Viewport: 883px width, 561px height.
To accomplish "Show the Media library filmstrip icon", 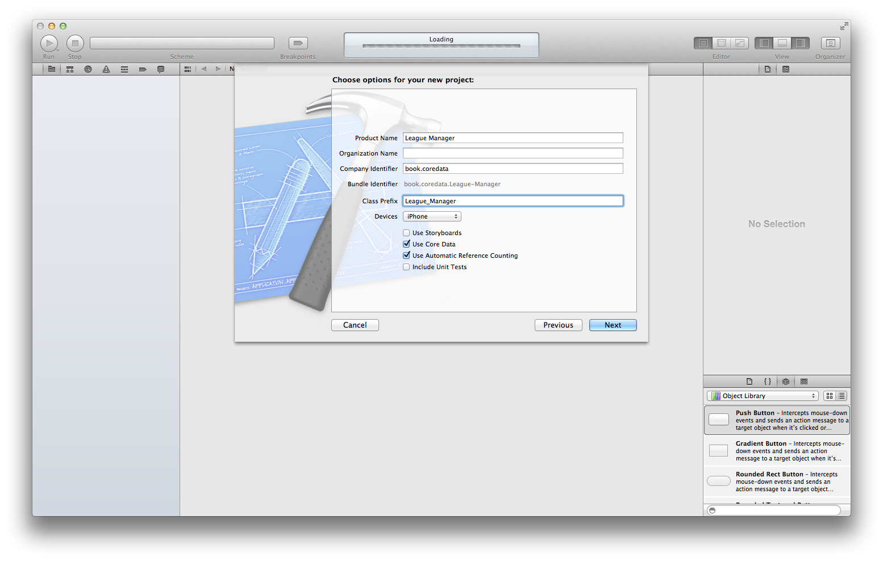I will pyautogui.click(x=804, y=382).
